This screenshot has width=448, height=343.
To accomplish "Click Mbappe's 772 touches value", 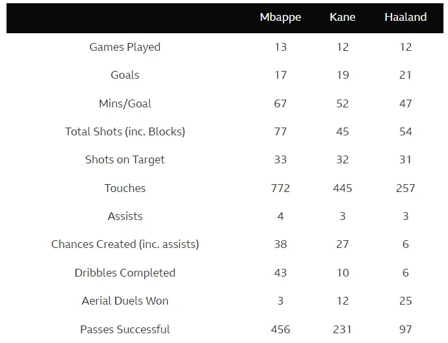I will point(280,188).
